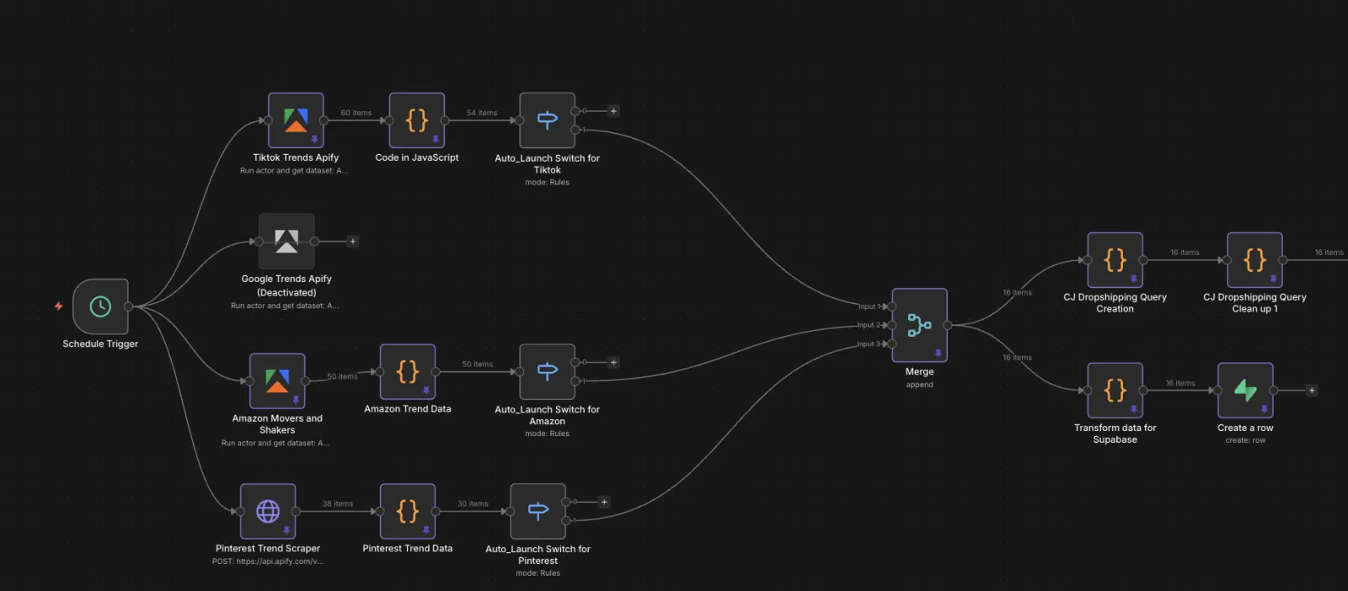This screenshot has width=1348, height=591.
Task: Click the Auto_Launch Switch for Amazon label
Action: tap(548, 415)
